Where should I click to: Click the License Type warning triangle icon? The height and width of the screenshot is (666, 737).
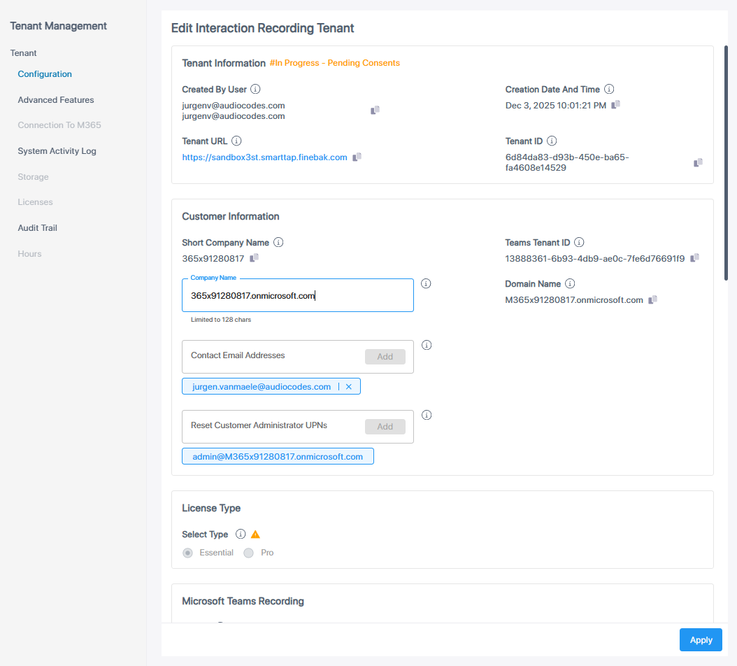point(255,534)
